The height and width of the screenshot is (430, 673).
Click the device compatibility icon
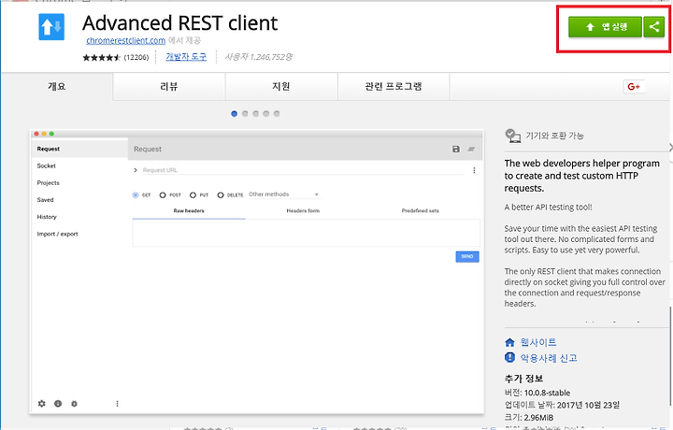513,136
